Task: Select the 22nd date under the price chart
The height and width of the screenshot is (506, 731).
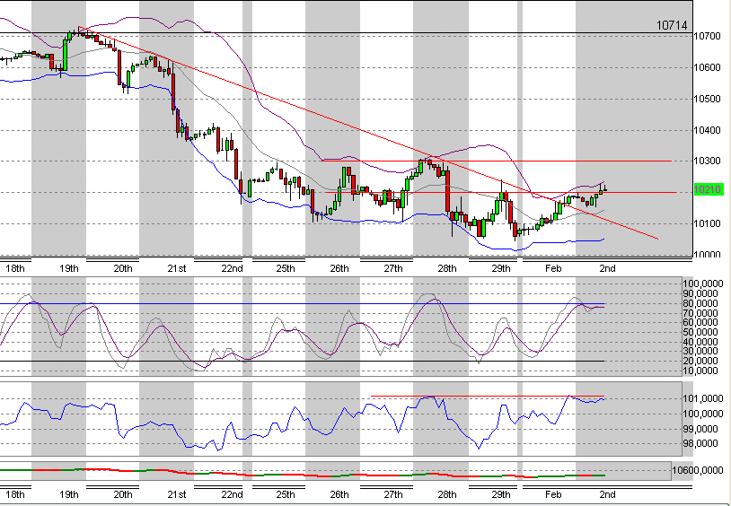Action: coord(232,269)
